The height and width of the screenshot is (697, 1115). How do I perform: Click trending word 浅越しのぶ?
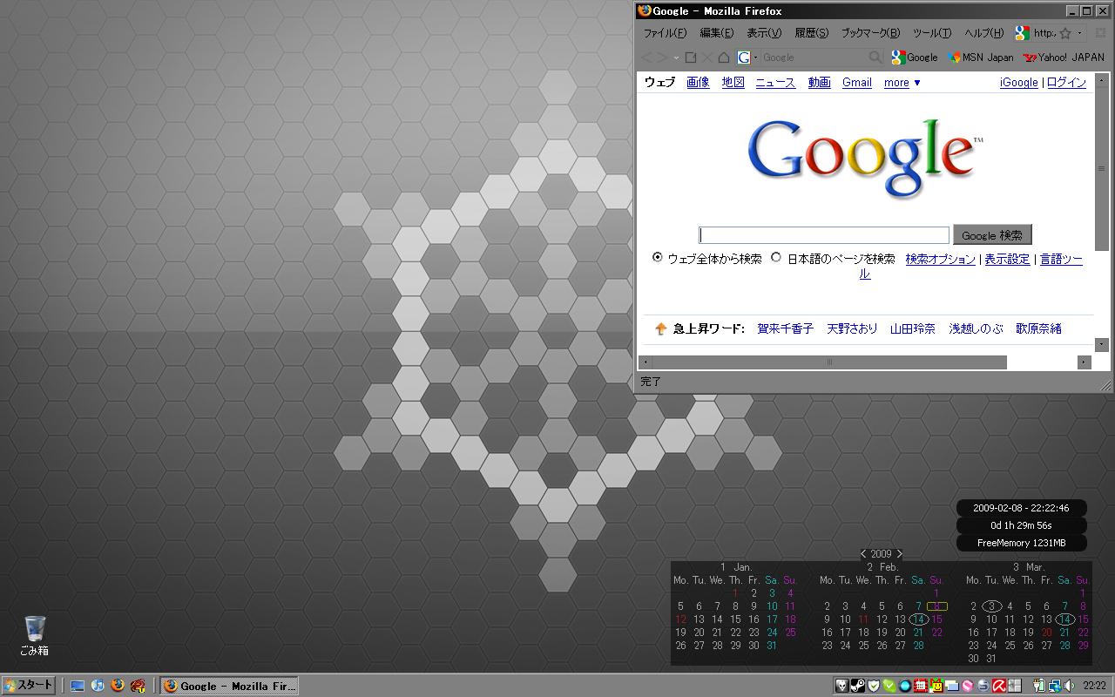coord(976,329)
